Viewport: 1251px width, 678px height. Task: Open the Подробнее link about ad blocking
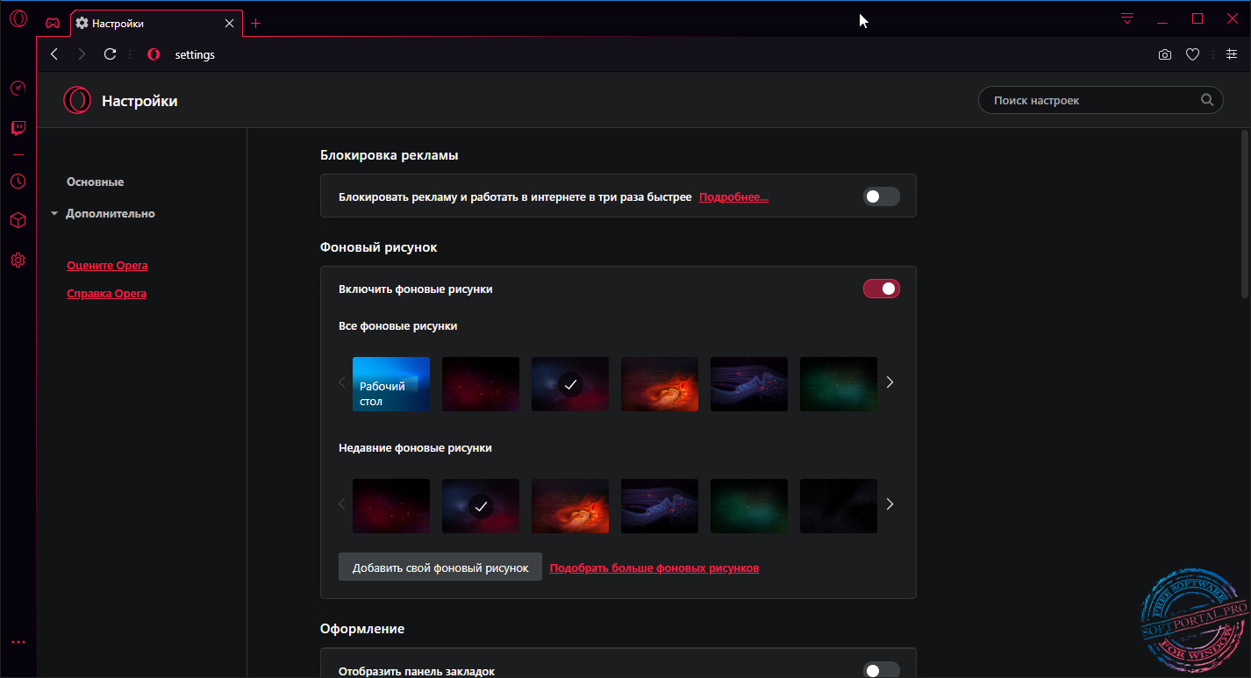click(x=733, y=197)
